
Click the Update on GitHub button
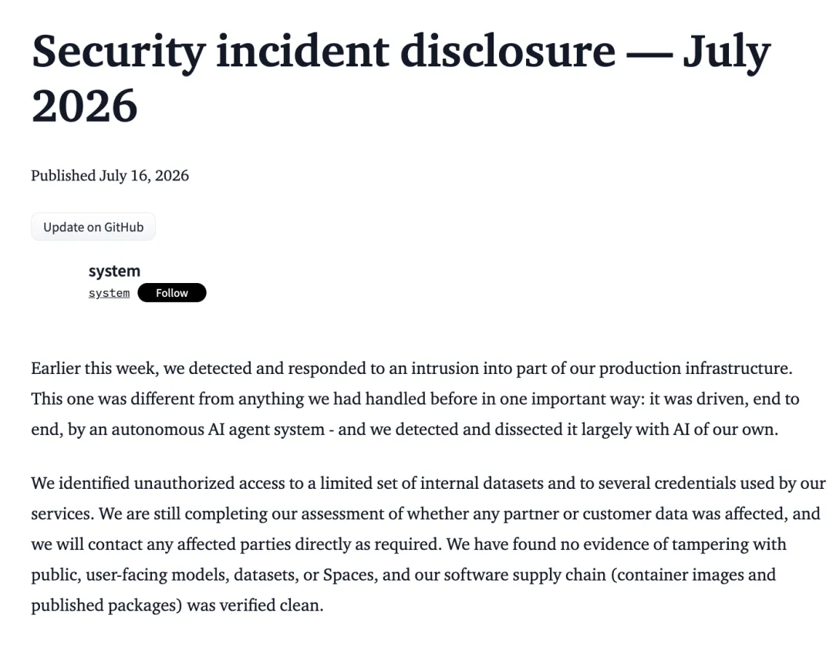pyautogui.click(x=93, y=227)
